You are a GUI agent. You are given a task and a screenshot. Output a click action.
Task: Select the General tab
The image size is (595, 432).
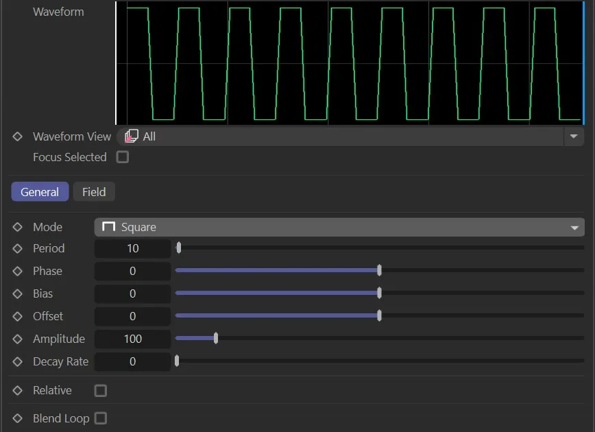40,192
